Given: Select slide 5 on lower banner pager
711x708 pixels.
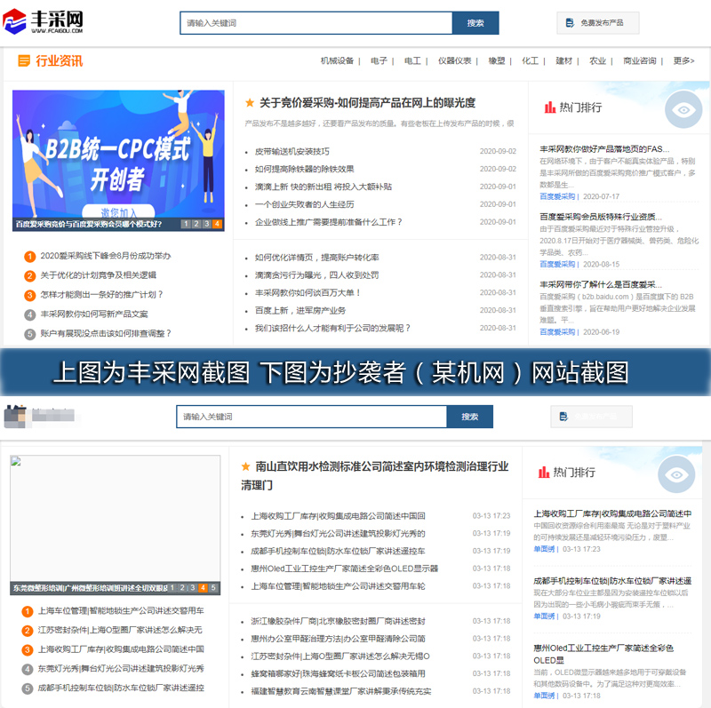Looking at the screenshot, I should point(213,588).
